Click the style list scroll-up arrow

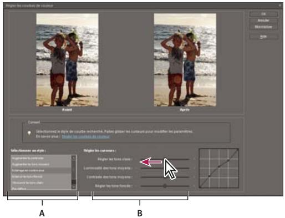pos(74,158)
